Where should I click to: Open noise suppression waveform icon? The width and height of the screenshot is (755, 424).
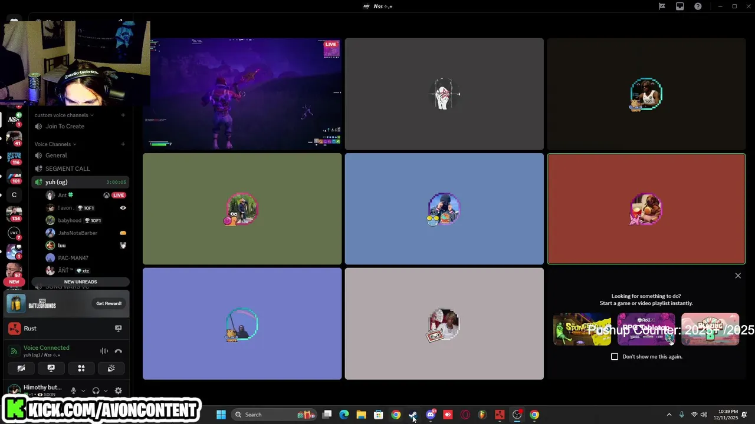[x=104, y=351]
